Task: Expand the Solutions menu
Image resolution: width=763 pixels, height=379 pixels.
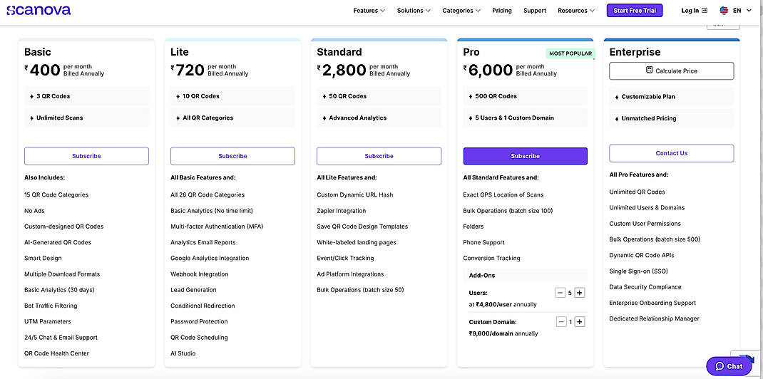Action: pyautogui.click(x=414, y=10)
